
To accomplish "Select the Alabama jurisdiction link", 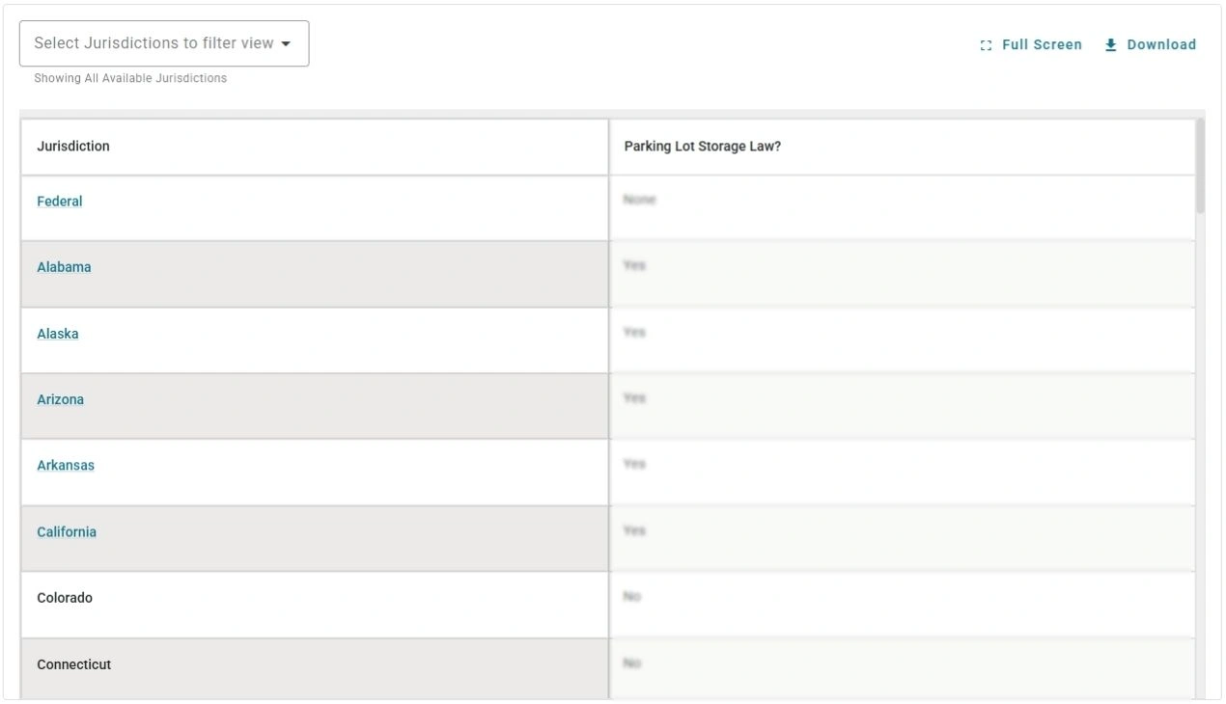I will click(x=63, y=266).
